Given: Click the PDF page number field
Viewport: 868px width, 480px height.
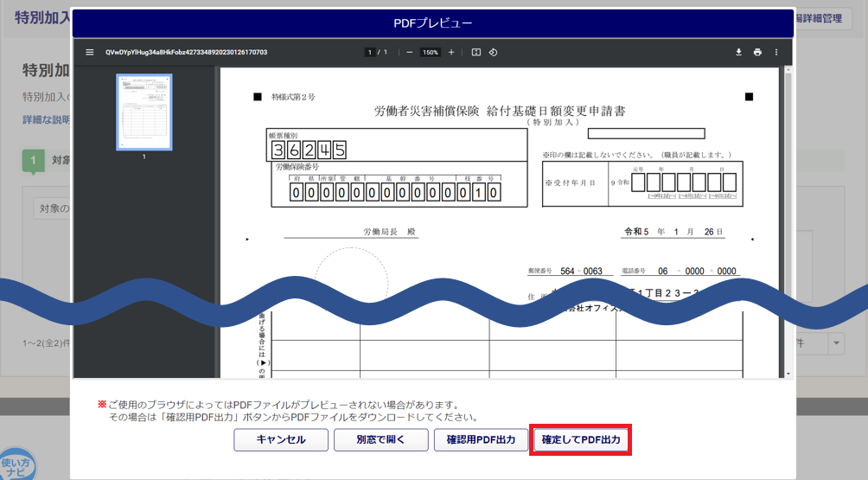Looking at the screenshot, I should point(369,52).
